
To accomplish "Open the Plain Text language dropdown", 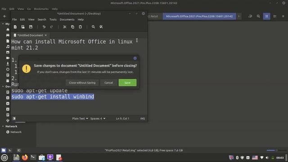I will click(x=80, y=119).
